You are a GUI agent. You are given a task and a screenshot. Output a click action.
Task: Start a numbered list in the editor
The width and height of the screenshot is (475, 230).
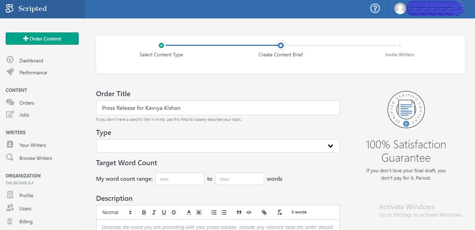tap(214, 212)
